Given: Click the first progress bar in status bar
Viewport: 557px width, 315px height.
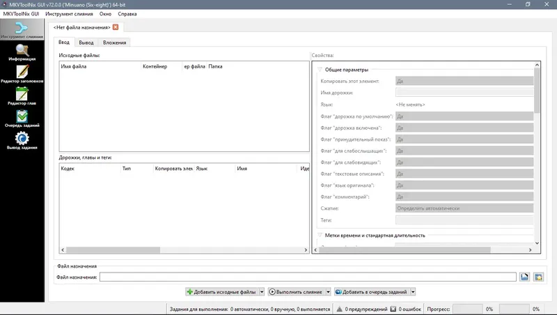Looking at the screenshot, I should (467, 309).
